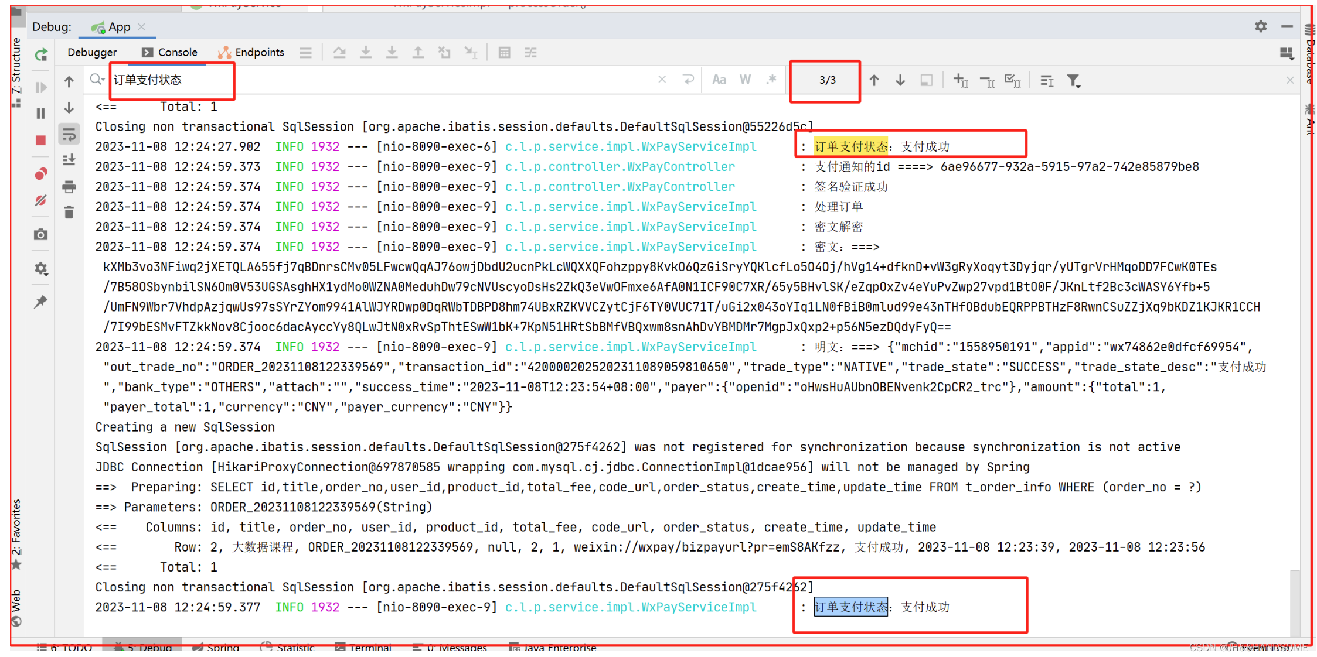This screenshot has width=1317, height=657.
Task: Step over with debugger toolbar icon
Action: coord(339,53)
